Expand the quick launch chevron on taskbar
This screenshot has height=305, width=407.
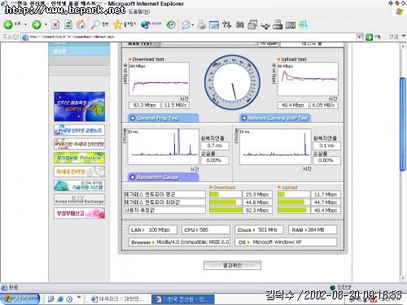click(x=79, y=298)
